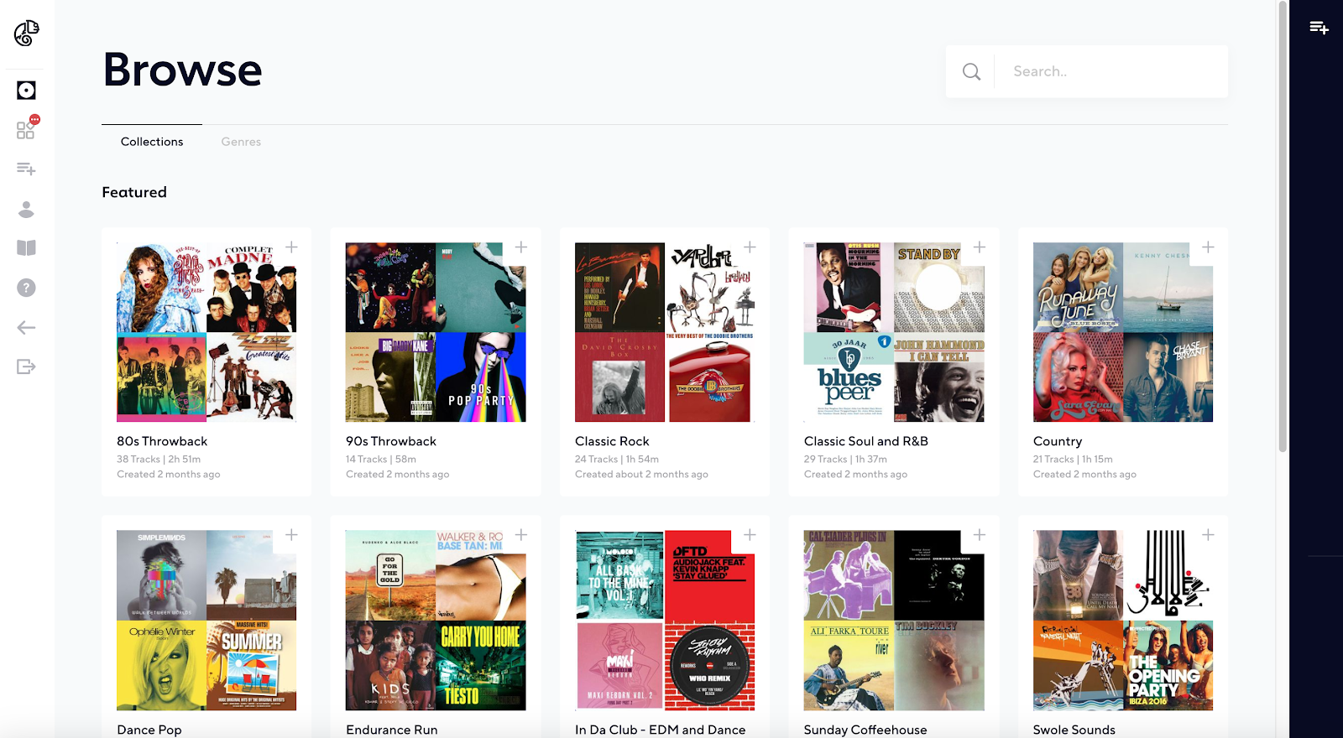Click the Classic Soul and R&B title
1343x738 pixels.
click(x=866, y=441)
